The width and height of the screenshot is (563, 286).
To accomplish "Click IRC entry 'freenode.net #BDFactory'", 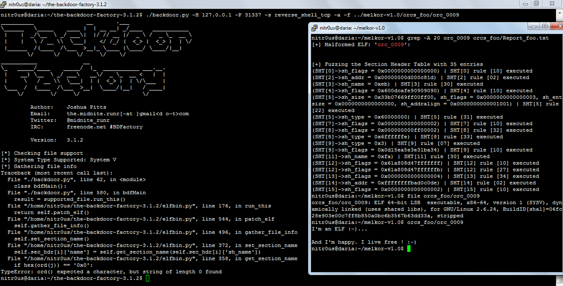I will 105,127.
